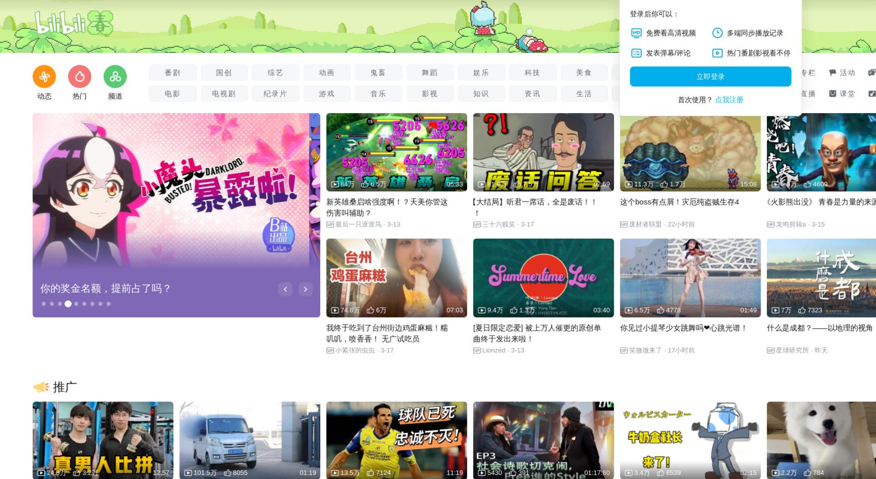
Task: Click the next carousel slide arrow
Action: coord(306,289)
